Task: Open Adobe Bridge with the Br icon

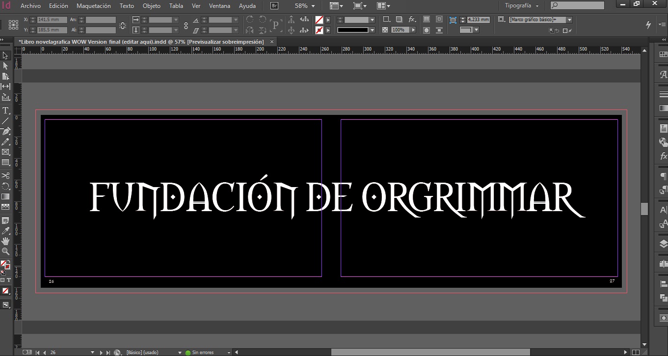Action: click(275, 6)
